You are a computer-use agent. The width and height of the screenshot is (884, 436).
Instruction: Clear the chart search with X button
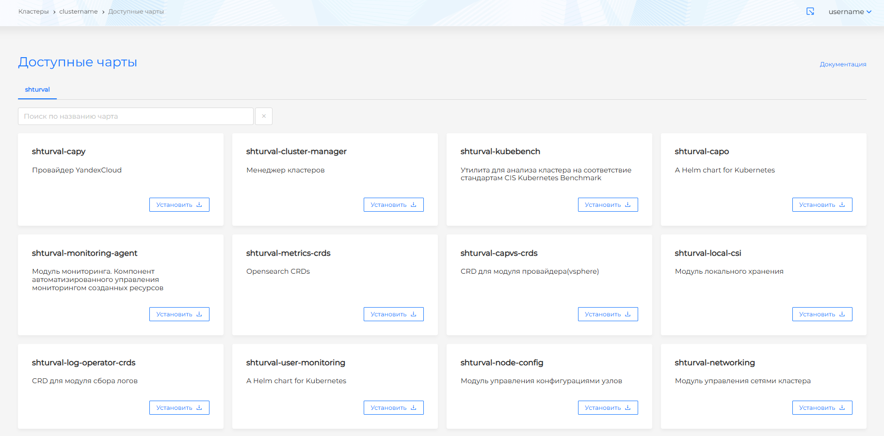[x=264, y=116]
